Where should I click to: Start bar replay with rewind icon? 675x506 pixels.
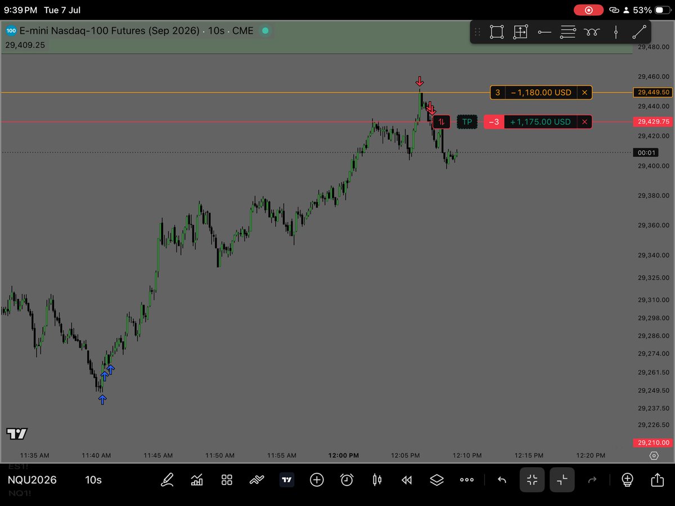(x=407, y=480)
